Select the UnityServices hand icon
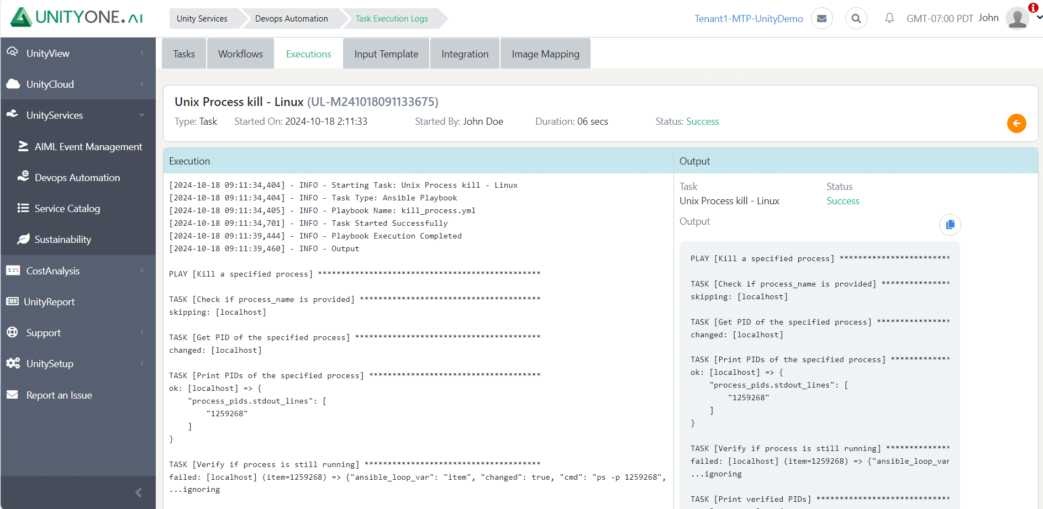The width and height of the screenshot is (1043, 509). coord(13,114)
